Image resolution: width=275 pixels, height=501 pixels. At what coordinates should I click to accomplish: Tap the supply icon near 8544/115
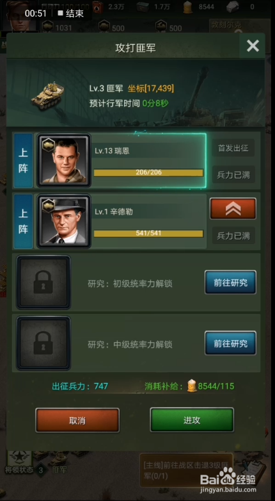click(191, 386)
